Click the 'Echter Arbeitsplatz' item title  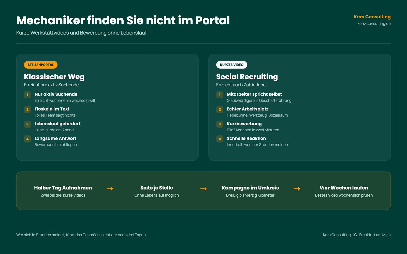tap(248, 109)
